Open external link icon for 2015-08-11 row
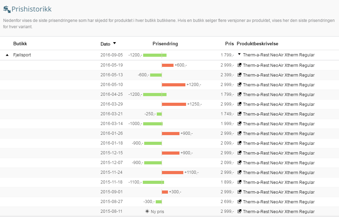This screenshot has height=218, width=339. click(239, 211)
